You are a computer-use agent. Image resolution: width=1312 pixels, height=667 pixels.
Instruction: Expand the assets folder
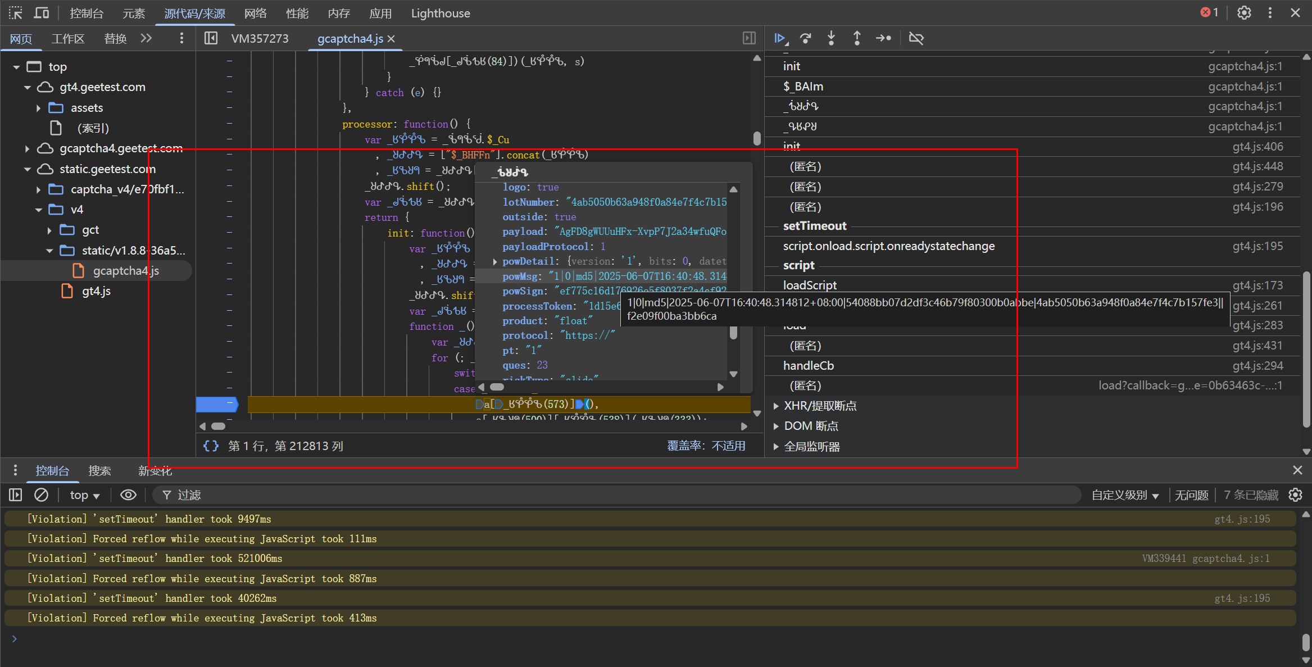point(38,108)
